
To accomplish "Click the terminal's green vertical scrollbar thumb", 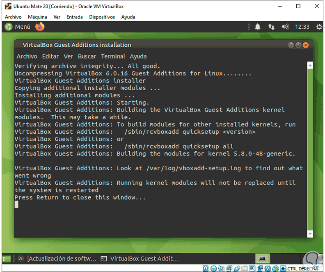I will 310,150.
